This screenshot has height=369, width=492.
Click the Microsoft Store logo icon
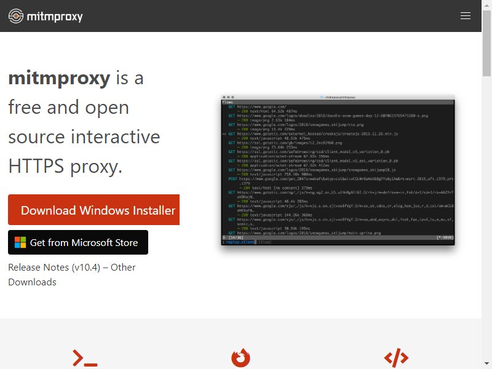click(20, 242)
